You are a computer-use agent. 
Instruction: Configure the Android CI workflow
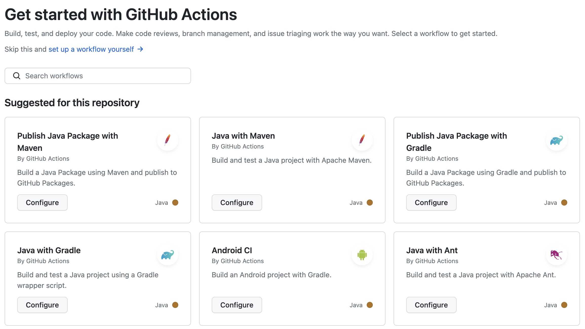point(237,305)
